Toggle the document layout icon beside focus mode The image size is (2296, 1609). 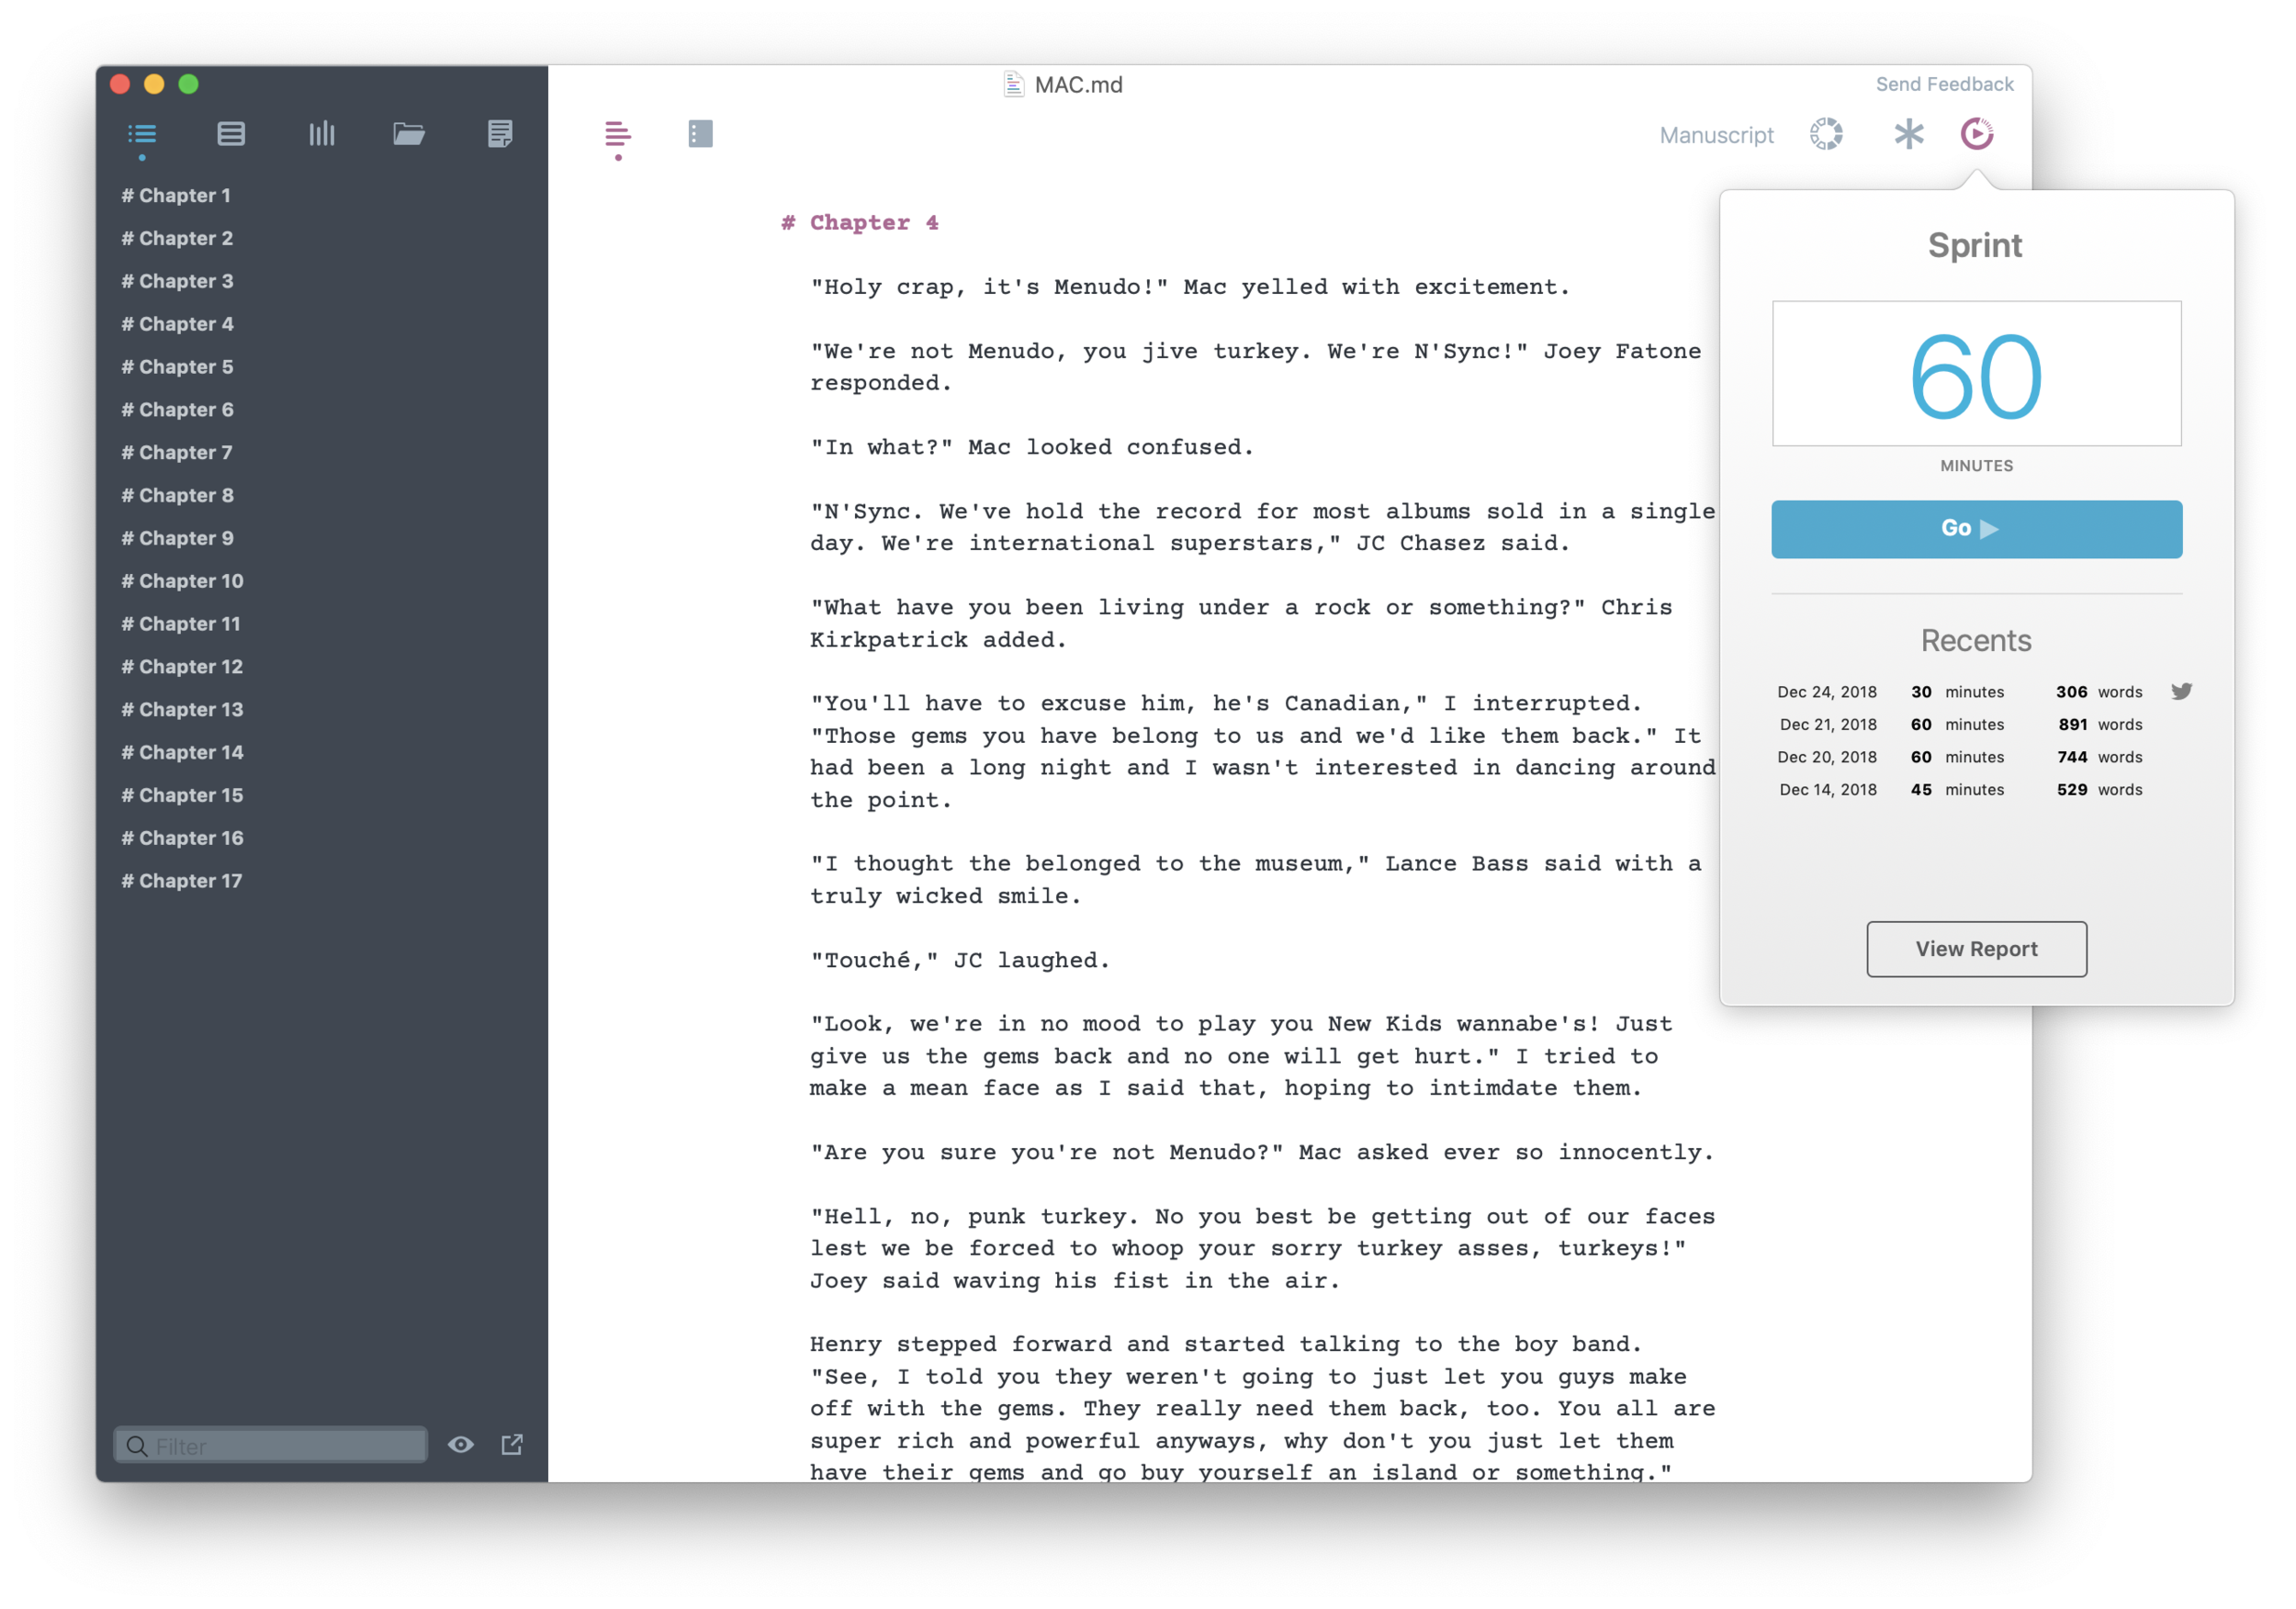tap(700, 134)
